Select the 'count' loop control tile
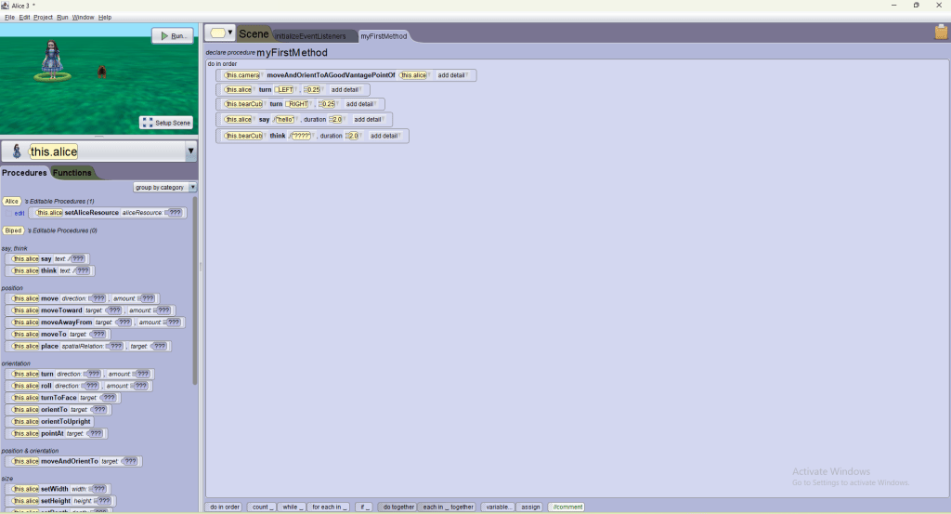 pos(262,507)
